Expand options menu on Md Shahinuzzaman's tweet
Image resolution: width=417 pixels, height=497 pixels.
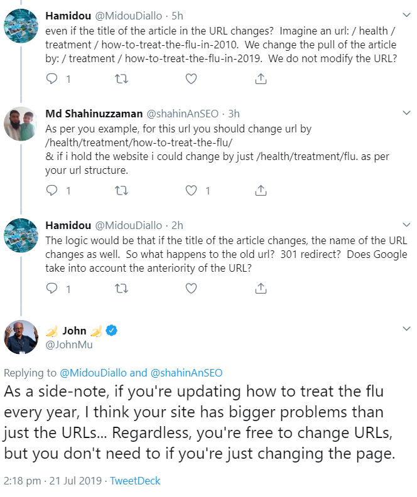pyautogui.click(x=406, y=114)
